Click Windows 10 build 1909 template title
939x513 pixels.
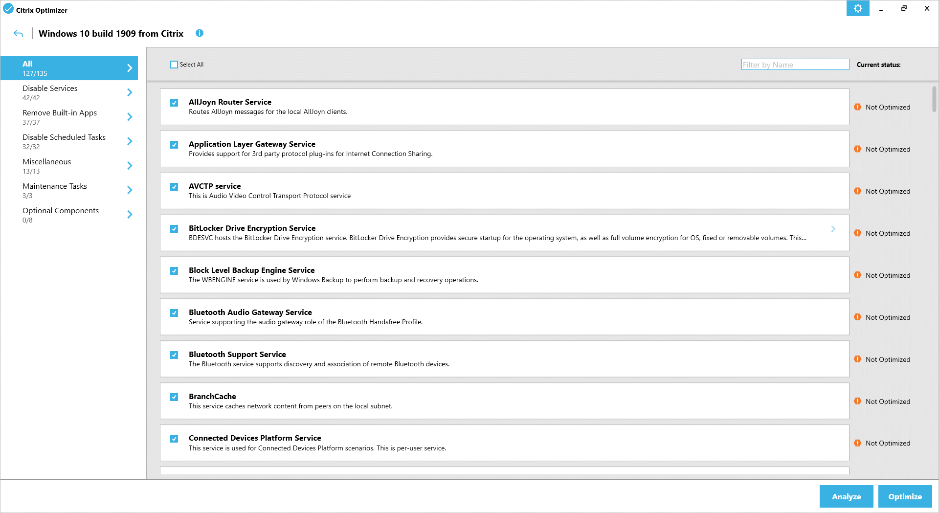pyautogui.click(x=111, y=33)
